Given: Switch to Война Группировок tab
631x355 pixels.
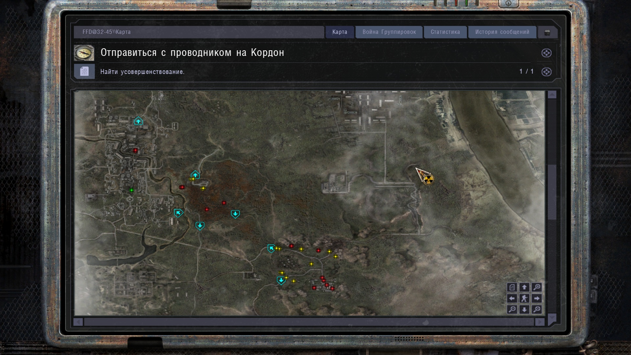Looking at the screenshot, I should coord(389,32).
